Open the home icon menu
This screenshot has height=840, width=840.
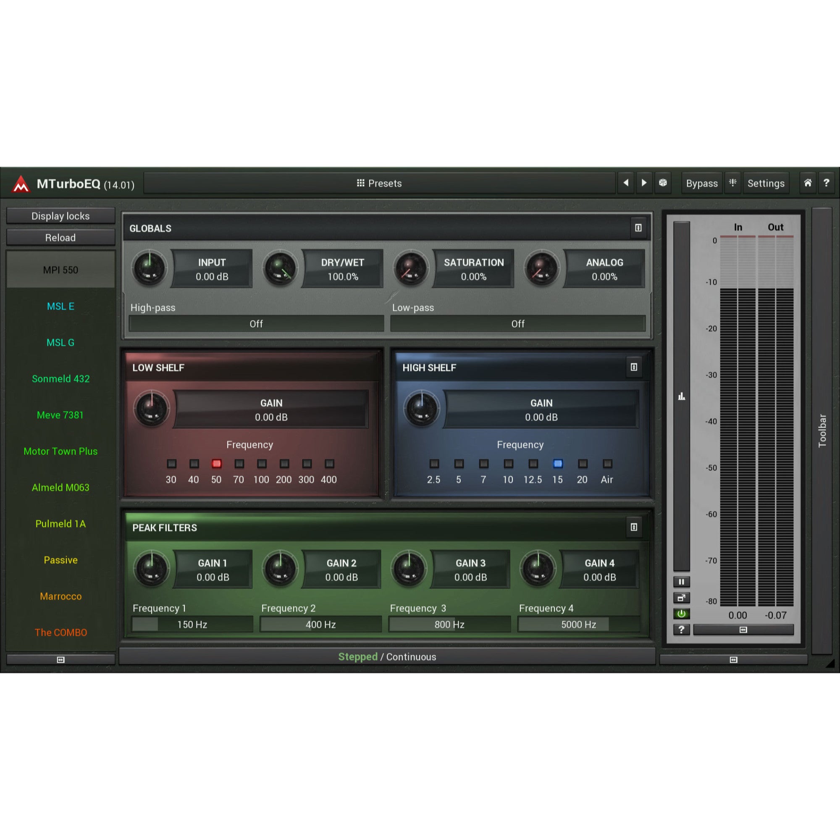click(807, 183)
